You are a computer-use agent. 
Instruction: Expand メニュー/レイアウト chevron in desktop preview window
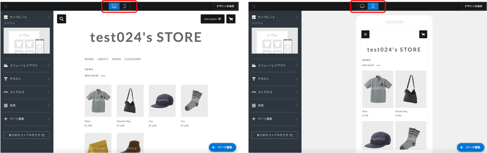[x=48, y=65]
